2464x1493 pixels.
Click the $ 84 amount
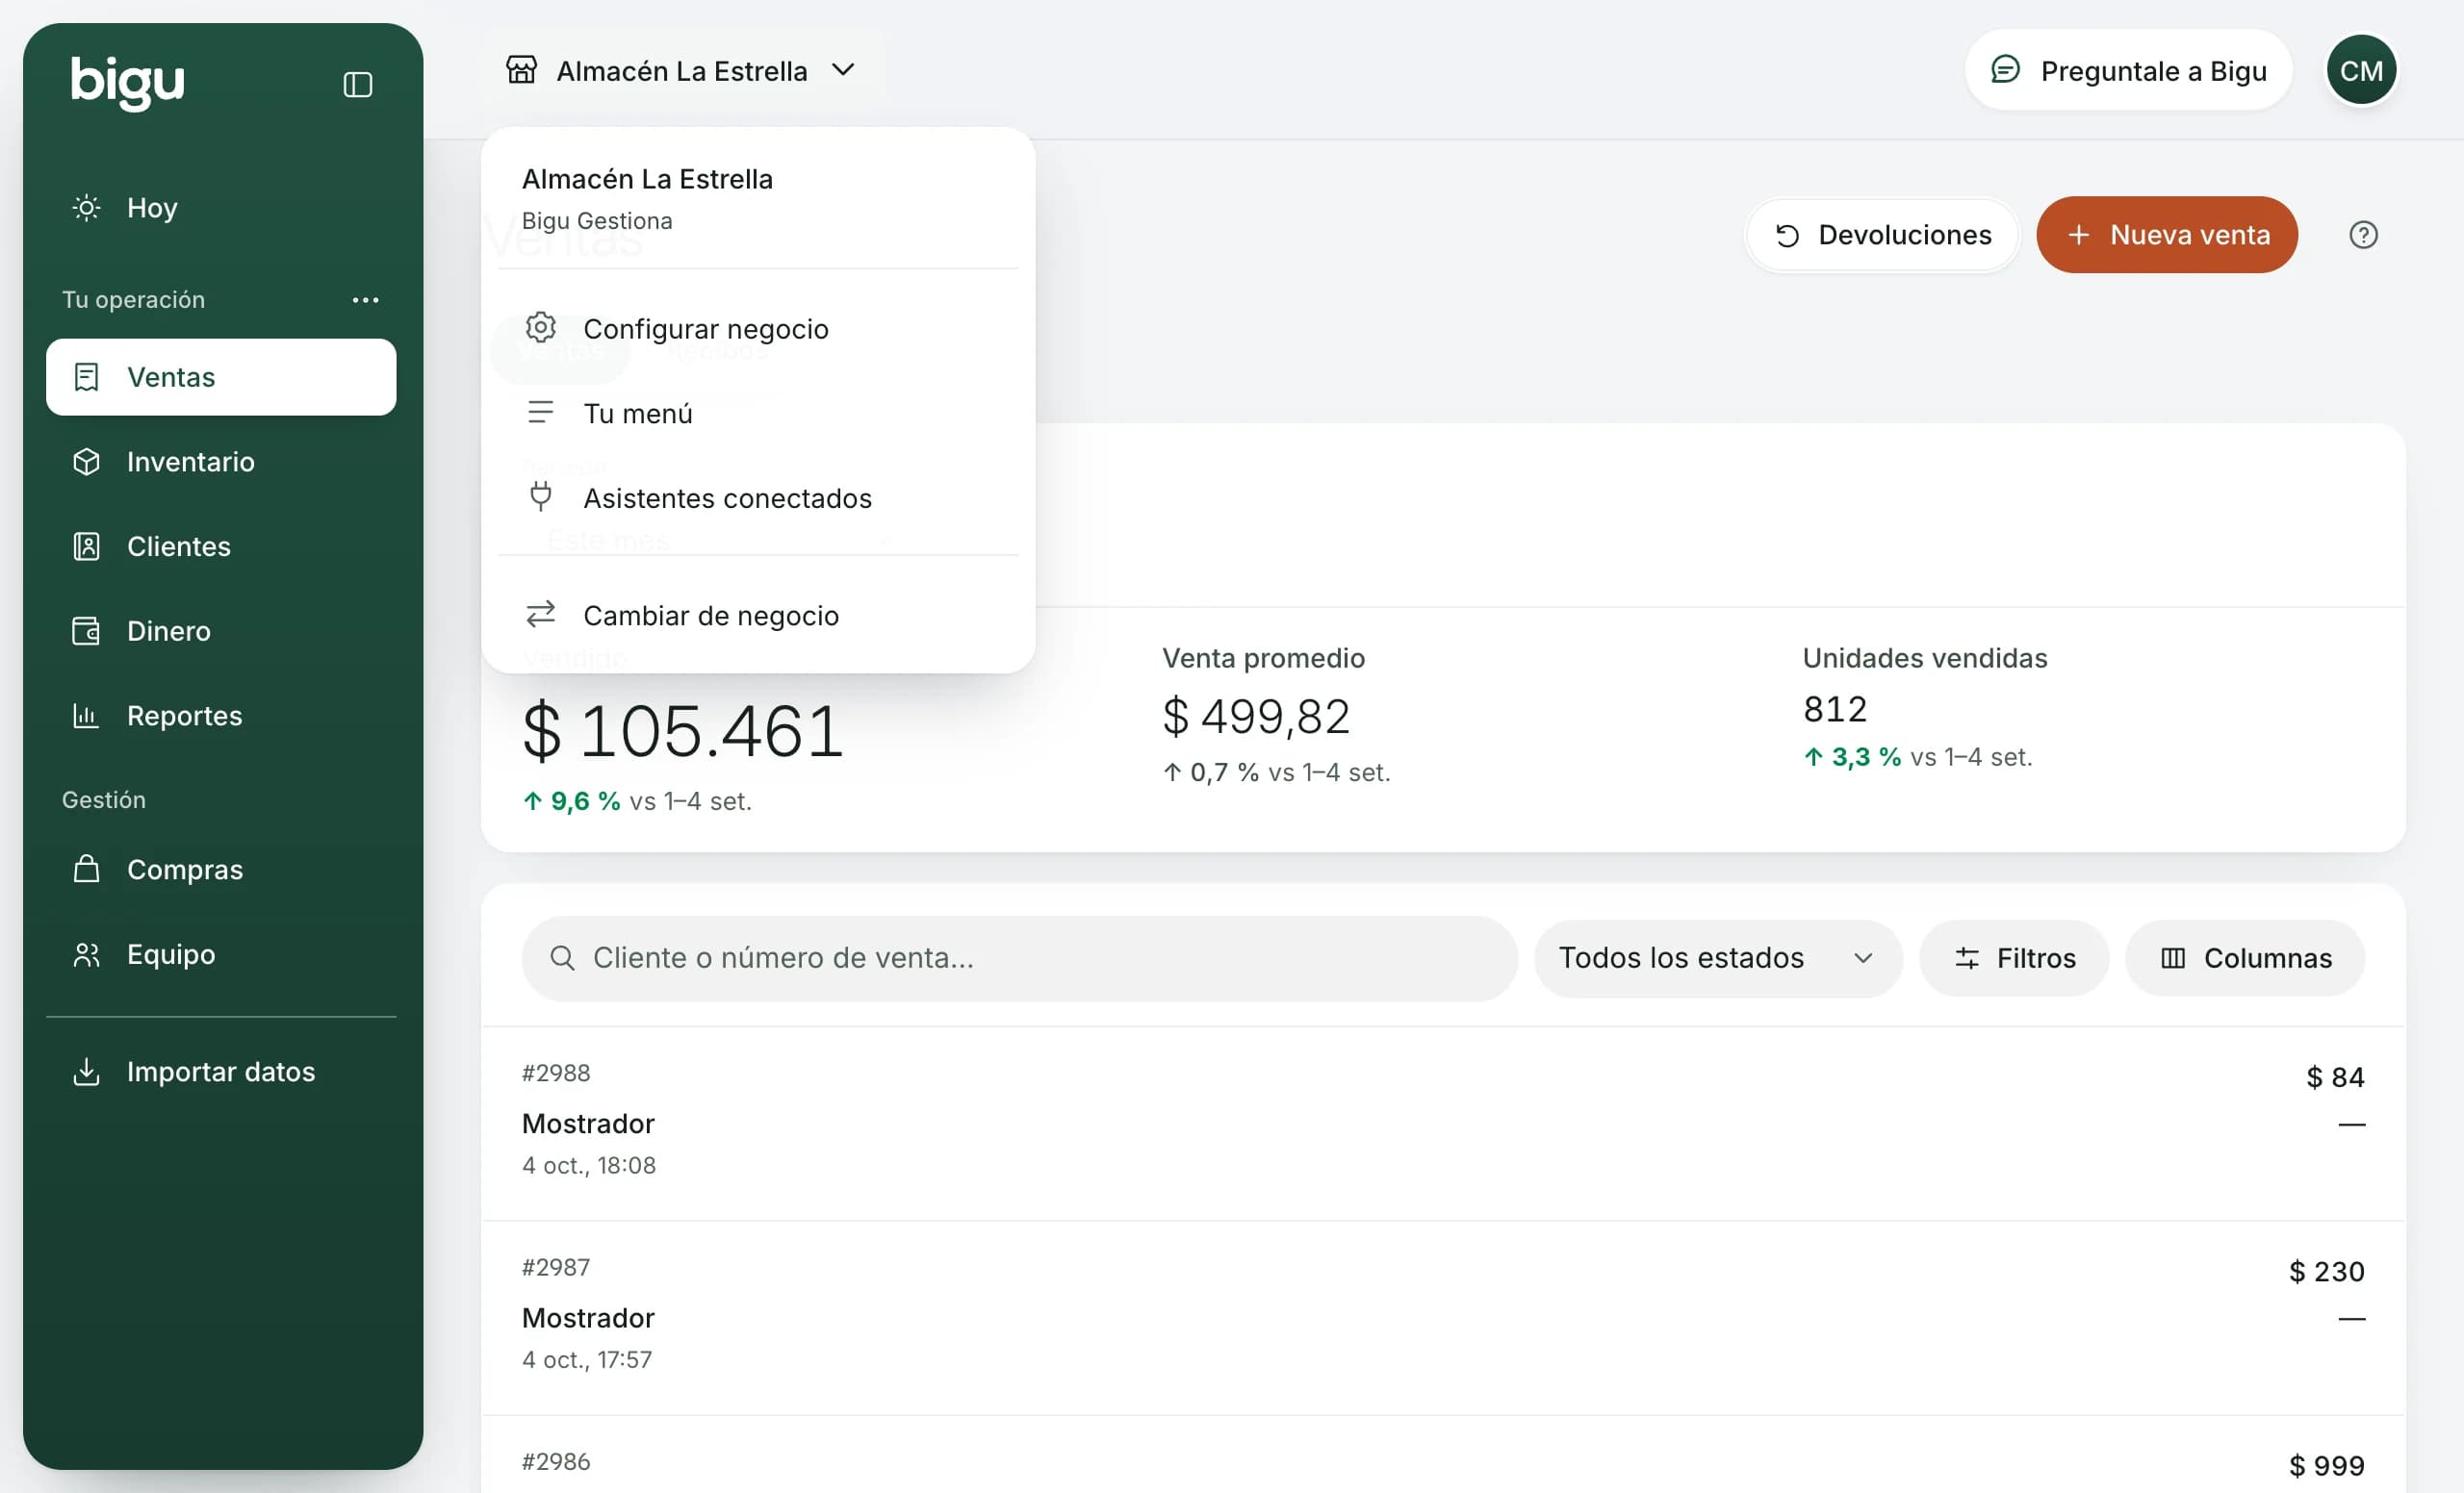point(2335,1077)
